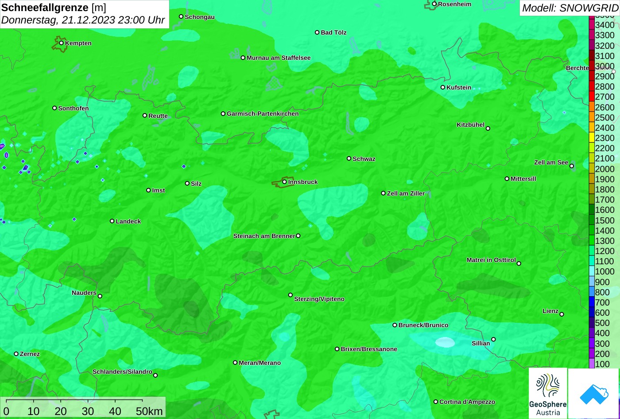
Task: Click the legend value '3100'
Action: 605,56
